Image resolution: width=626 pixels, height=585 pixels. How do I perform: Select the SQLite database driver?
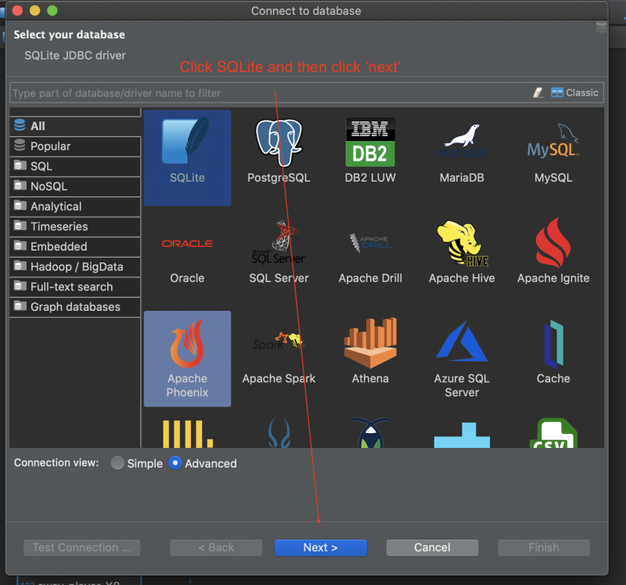click(187, 158)
